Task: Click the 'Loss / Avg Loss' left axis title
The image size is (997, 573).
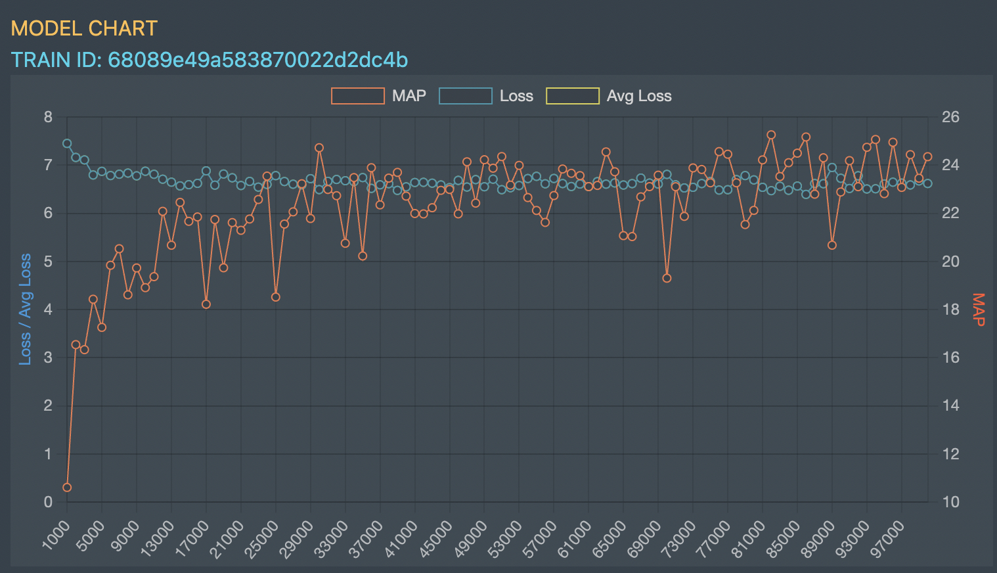Action: [25, 309]
